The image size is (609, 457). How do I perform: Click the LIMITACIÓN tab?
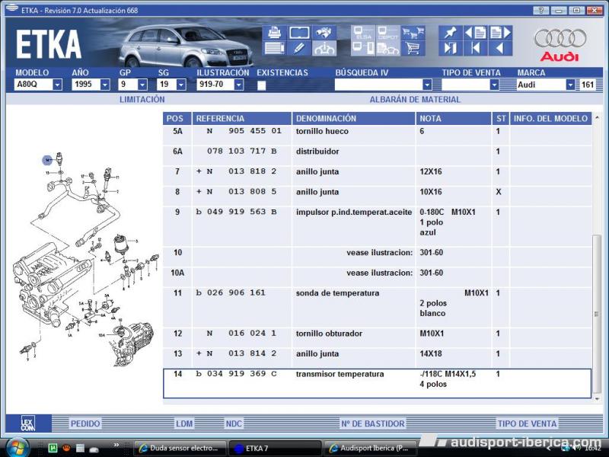coord(142,100)
